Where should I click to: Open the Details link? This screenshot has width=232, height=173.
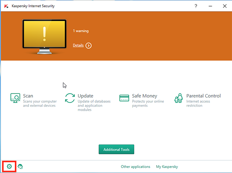78,45
